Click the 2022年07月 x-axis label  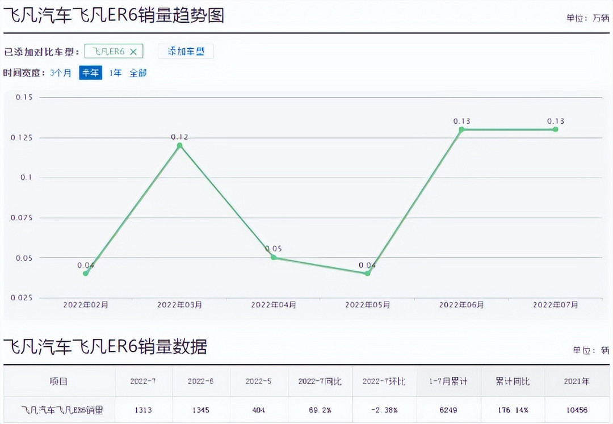pyautogui.click(x=556, y=305)
